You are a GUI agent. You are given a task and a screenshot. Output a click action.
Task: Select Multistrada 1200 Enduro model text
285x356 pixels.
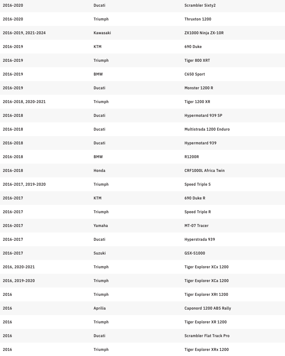click(207, 129)
